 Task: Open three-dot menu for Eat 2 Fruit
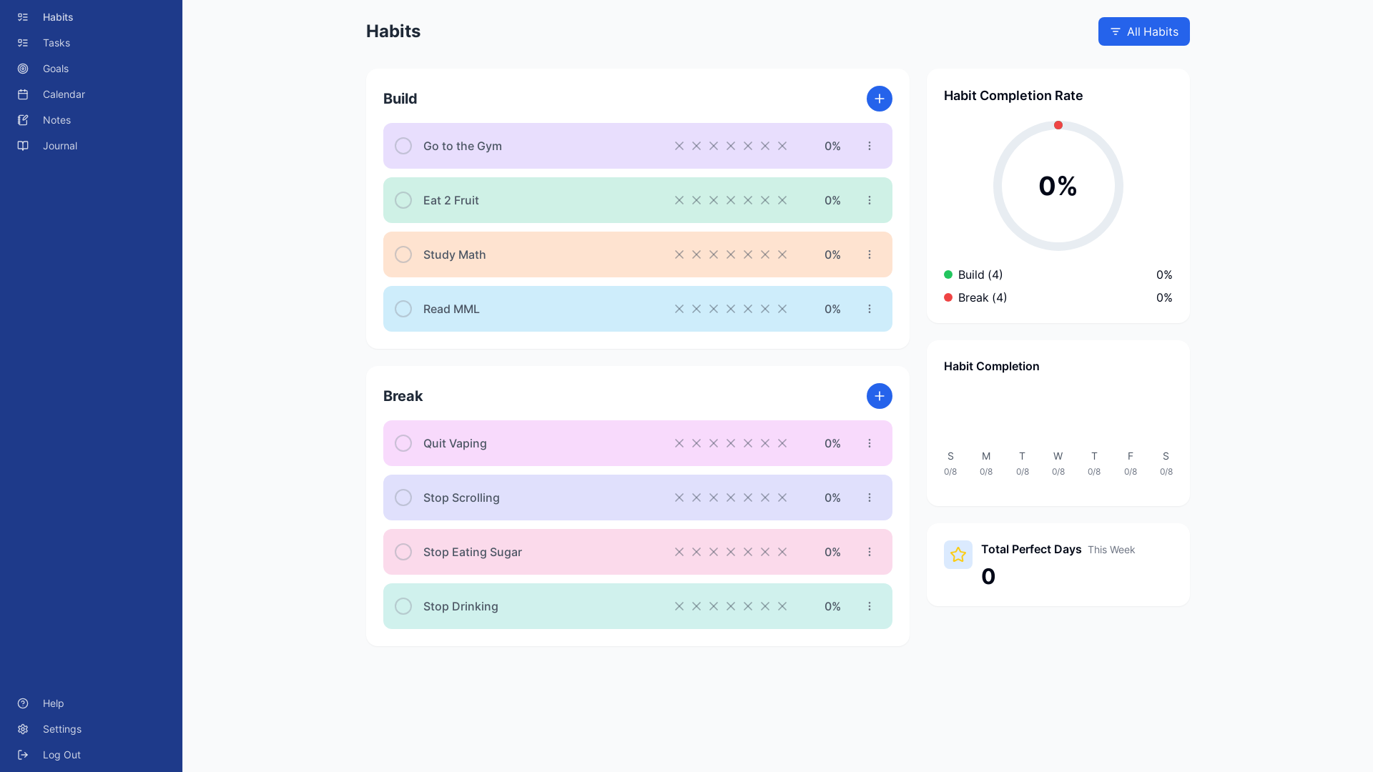[870, 200]
